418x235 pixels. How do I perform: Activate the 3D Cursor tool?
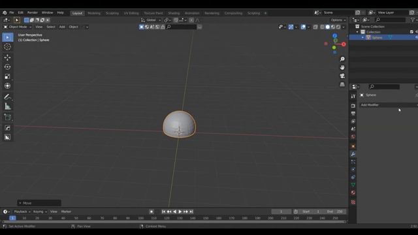[7, 46]
